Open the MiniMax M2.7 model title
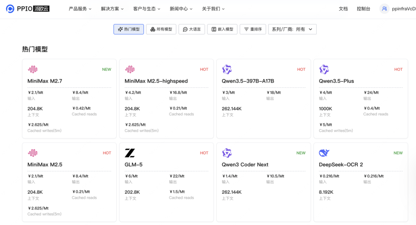This screenshot has width=416, height=225. pyautogui.click(x=45, y=81)
